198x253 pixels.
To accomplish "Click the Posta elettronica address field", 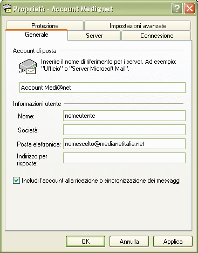I will pyautogui.click(x=124, y=144).
